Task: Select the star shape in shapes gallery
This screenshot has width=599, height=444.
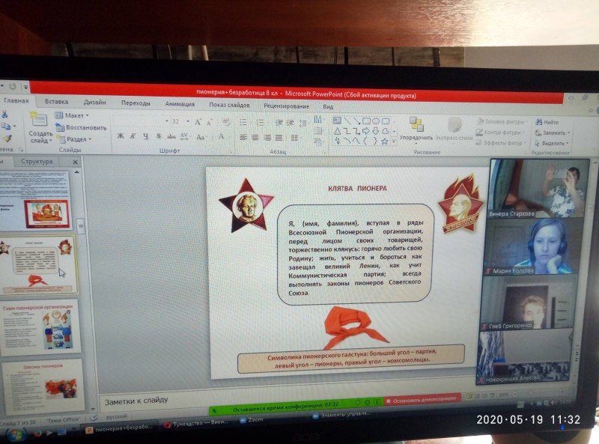Action: click(384, 140)
